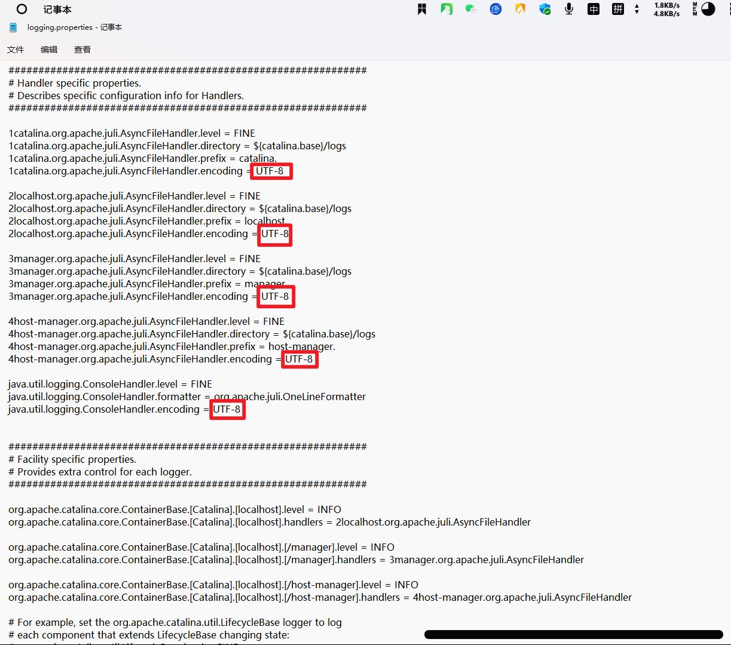Click the 2localhost AsyncFileHandler.level line
Viewport: 731px width, 645px height.
134,196
